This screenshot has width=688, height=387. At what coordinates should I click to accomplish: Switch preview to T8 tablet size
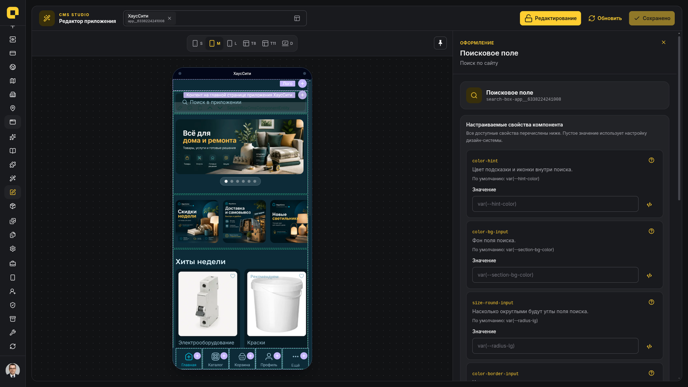pyautogui.click(x=249, y=43)
